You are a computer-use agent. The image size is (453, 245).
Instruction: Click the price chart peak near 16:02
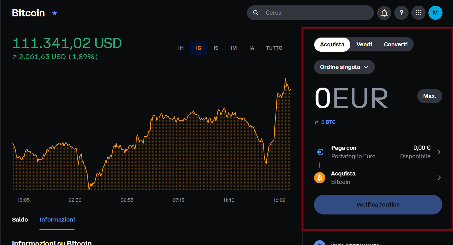click(x=285, y=79)
